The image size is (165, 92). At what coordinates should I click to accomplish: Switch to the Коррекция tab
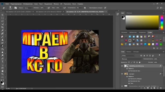(x=142, y=32)
